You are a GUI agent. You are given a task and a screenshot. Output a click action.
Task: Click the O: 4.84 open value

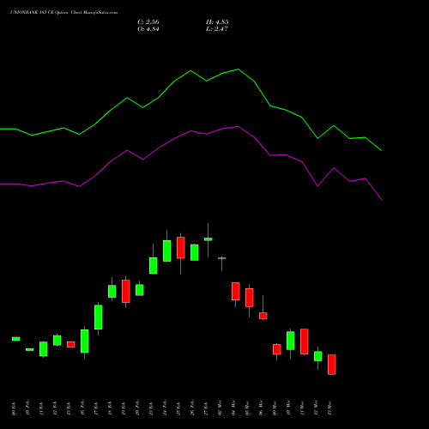point(148,29)
